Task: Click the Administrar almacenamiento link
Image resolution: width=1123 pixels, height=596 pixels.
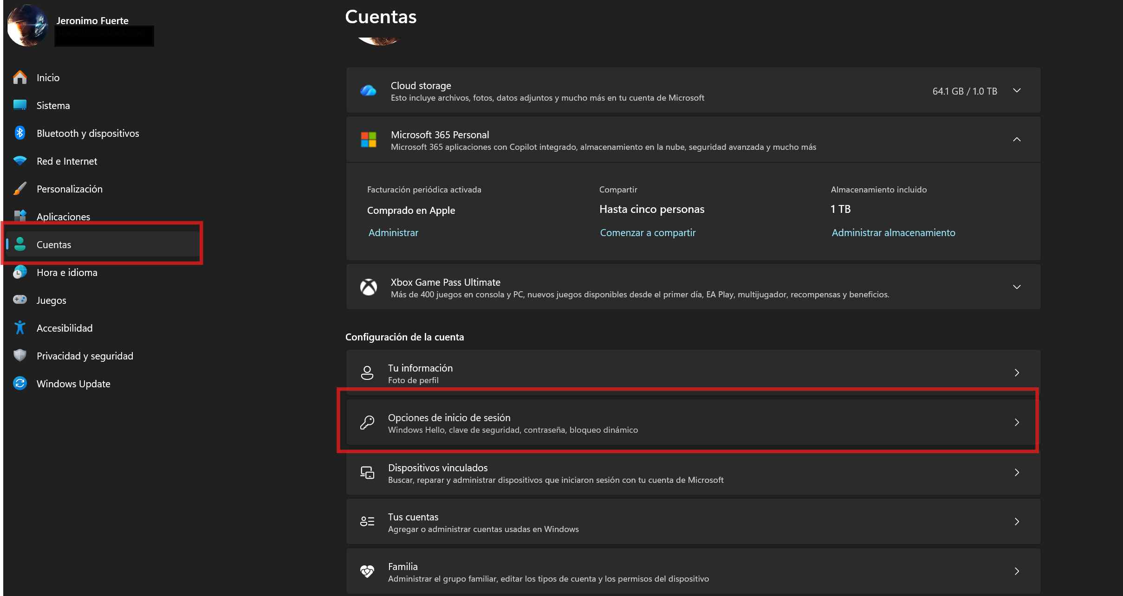Action: click(893, 233)
